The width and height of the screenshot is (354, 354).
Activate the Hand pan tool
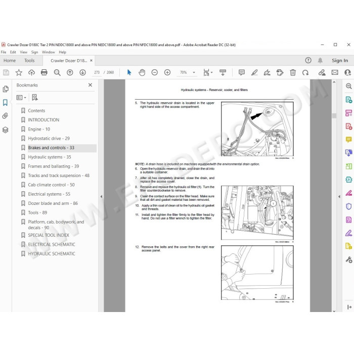[142, 72]
